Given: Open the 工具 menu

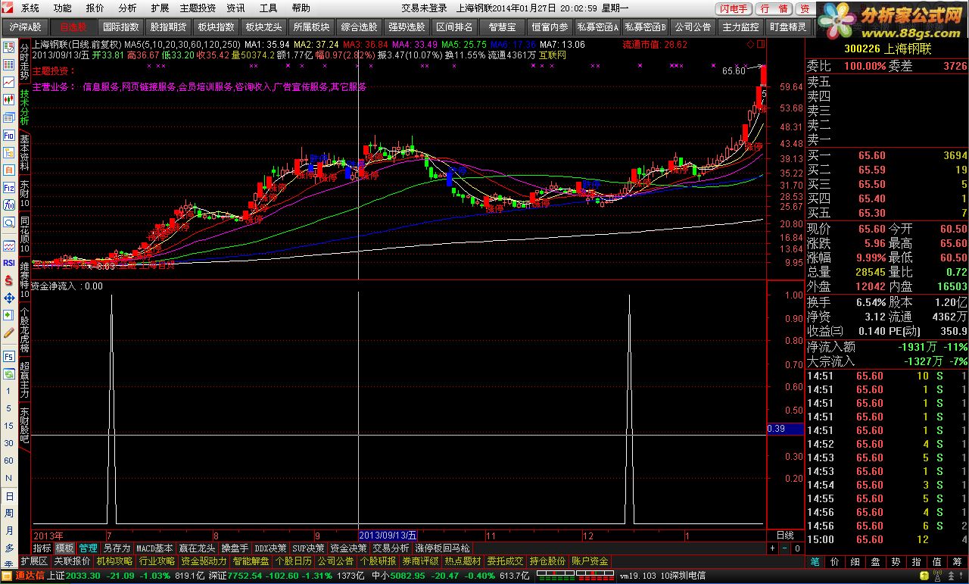Looking at the screenshot, I should click(x=268, y=8).
